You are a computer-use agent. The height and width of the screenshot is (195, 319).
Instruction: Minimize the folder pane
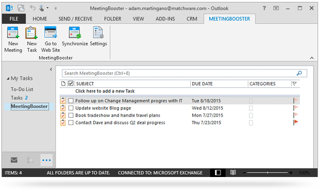point(51,69)
